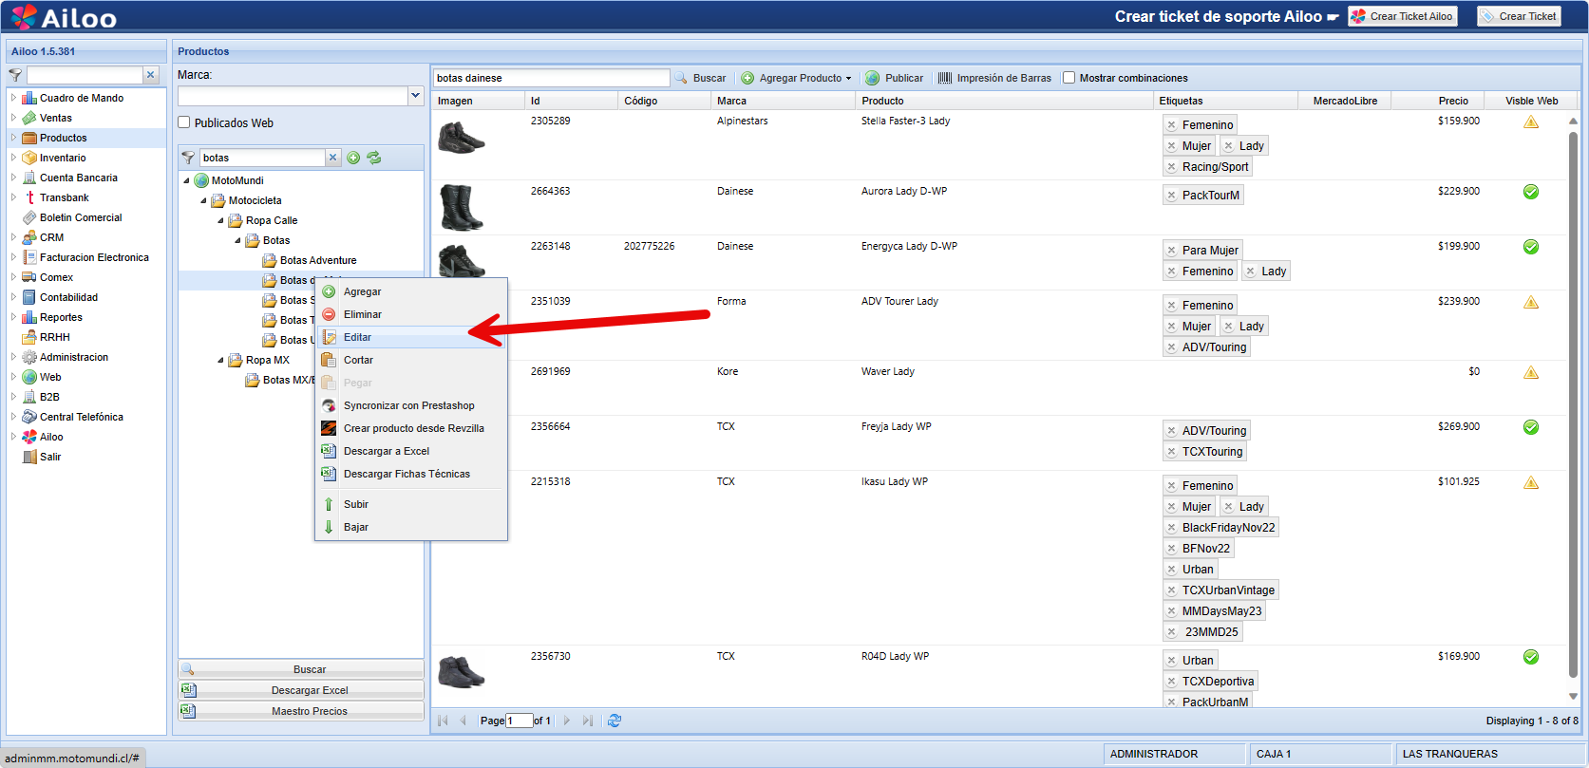Click the Ventas sidebar icon
This screenshot has width=1589, height=768.
[x=29, y=118]
